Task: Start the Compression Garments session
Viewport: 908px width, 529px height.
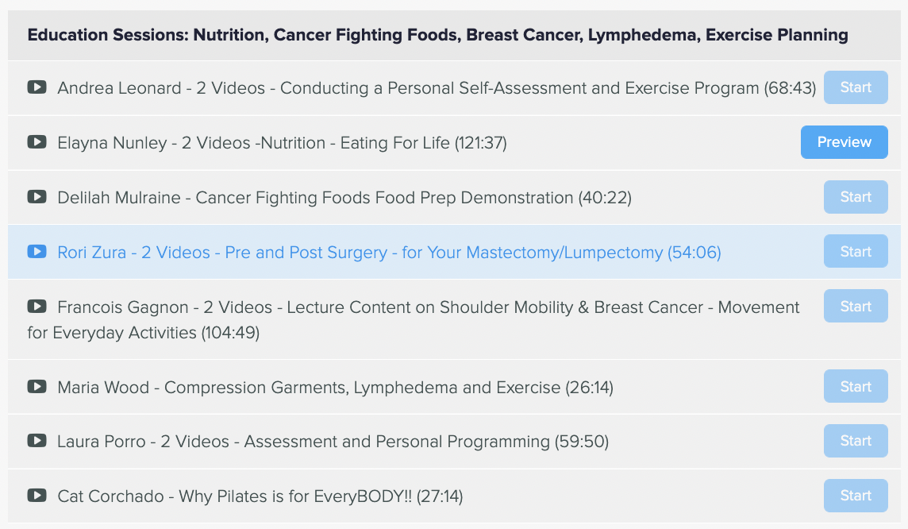Action: click(855, 387)
